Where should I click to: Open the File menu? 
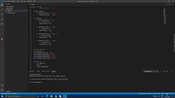[5, 1]
